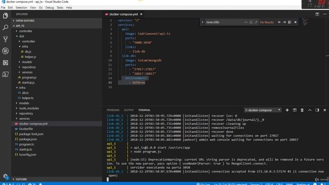Viewport: 329px width, 185px height.
Task: Toggle Use Regular Expression in find widget
Action: click(x=256, y=22)
